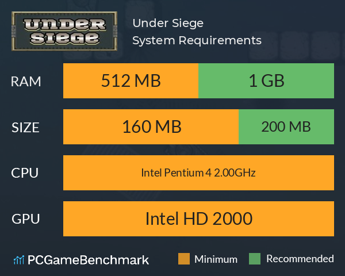Click the 160 MB minimum size bar

tap(151, 126)
